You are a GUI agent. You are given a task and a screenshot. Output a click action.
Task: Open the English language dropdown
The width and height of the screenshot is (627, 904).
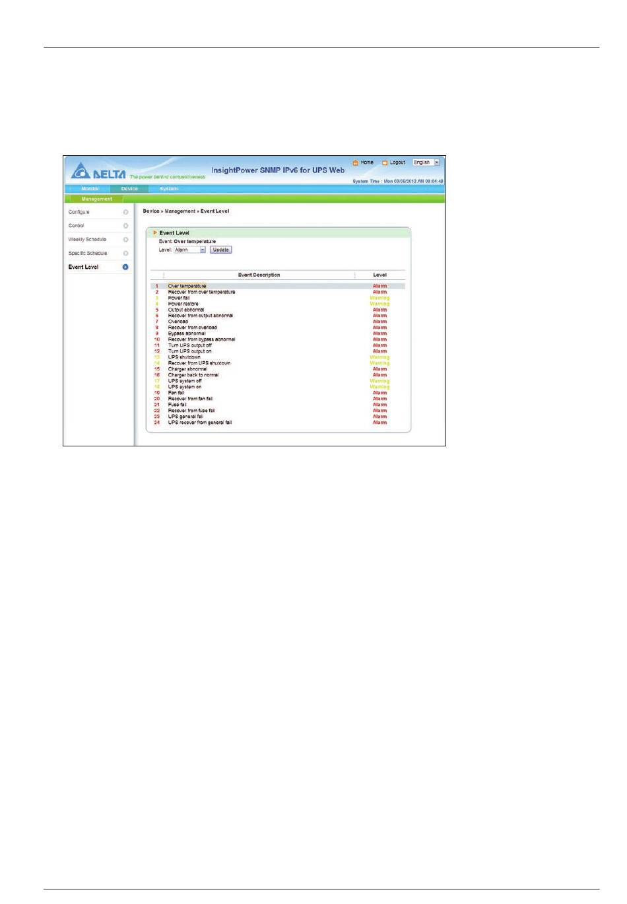click(426, 162)
